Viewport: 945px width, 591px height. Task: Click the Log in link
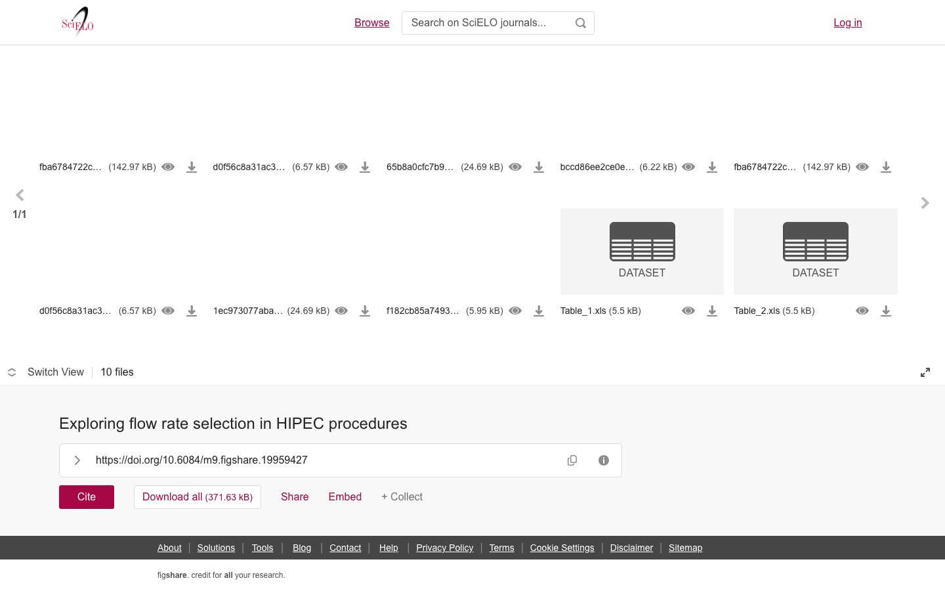[848, 22]
